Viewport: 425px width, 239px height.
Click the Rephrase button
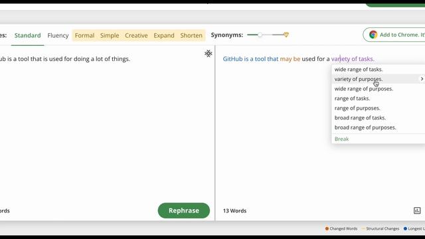pos(184,210)
